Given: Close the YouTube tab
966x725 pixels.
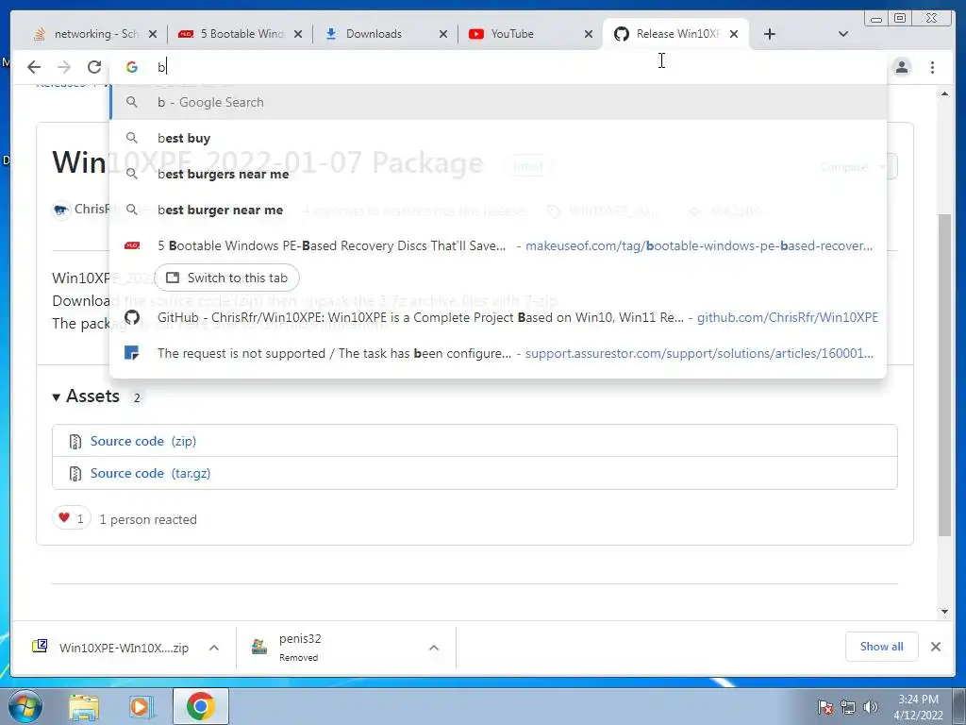Looking at the screenshot, I should pos(589,34).
